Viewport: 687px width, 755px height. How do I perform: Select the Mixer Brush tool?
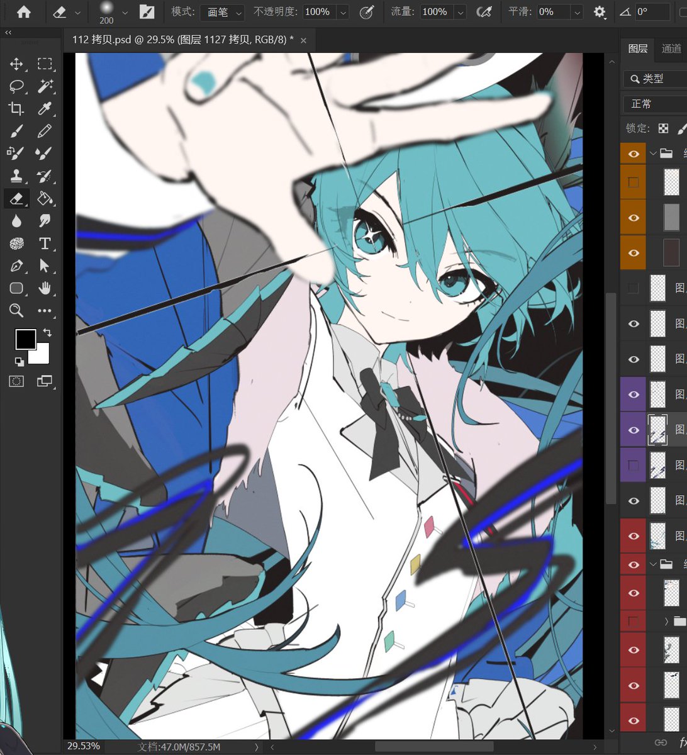point(45,153)
